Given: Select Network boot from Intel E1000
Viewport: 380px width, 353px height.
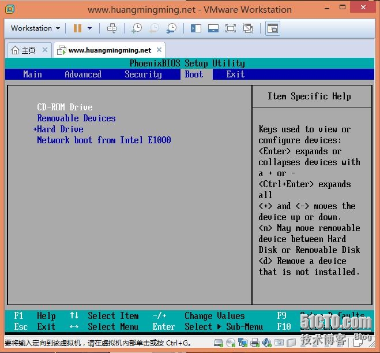Looking at the screenshot, I should coord(104,140).
